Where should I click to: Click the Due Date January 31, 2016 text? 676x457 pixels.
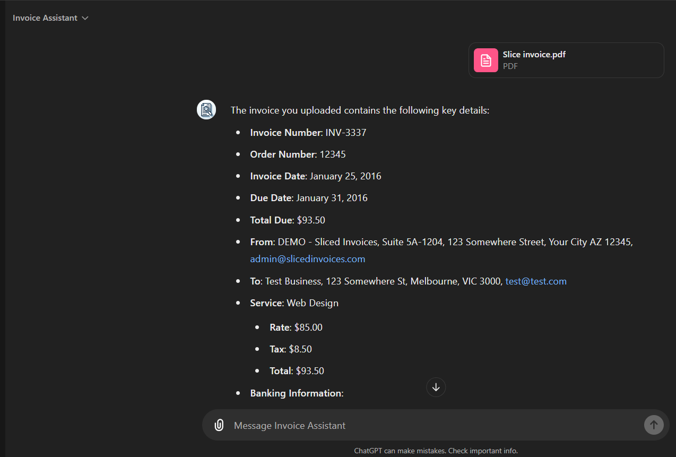click(x=309, y=198)
